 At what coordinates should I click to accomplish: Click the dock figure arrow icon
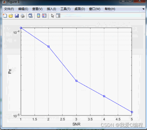click(x=143, y=9)
